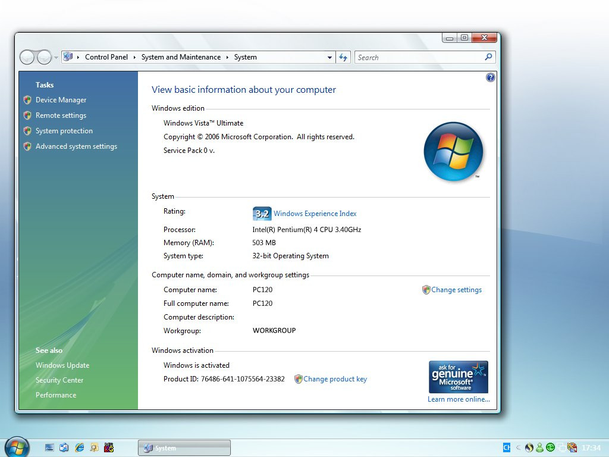Click the 'WORKGROUP' value
609x457 pixels.
point(274,330)
